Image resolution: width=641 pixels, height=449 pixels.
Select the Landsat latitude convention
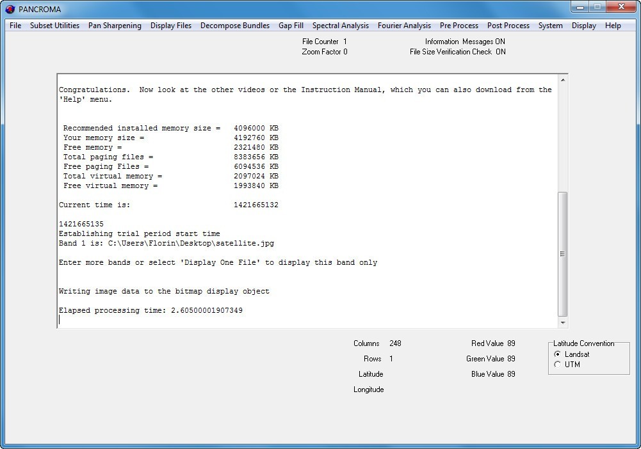556,354
